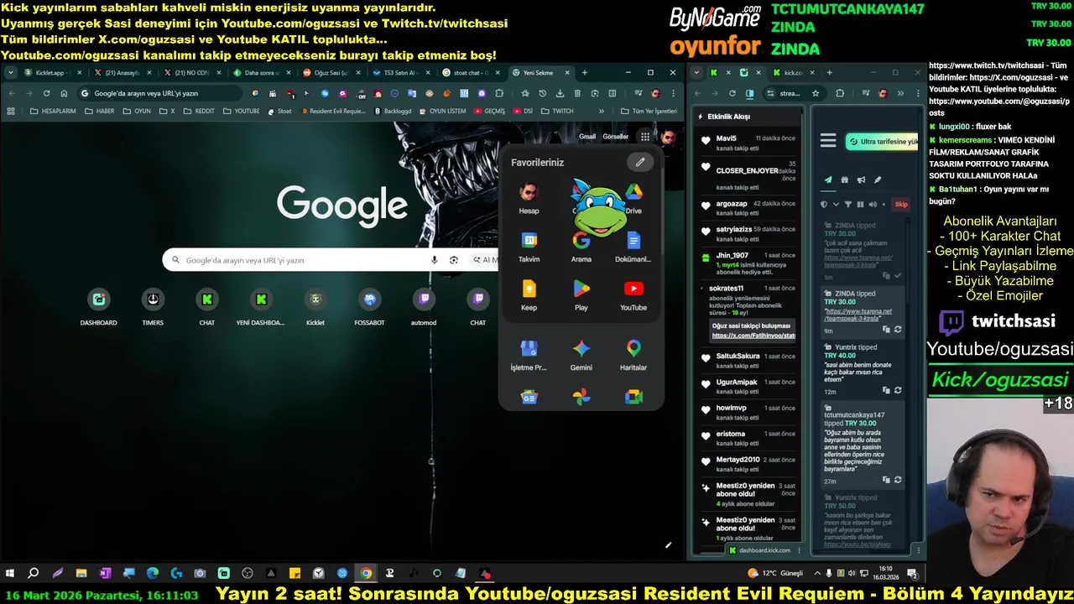
Task: Open Haritalar maps app icon
Action: 633,356
